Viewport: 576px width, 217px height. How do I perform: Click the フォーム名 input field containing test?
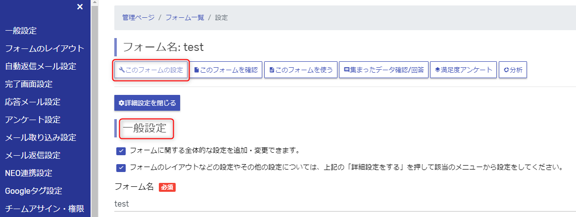345,204
